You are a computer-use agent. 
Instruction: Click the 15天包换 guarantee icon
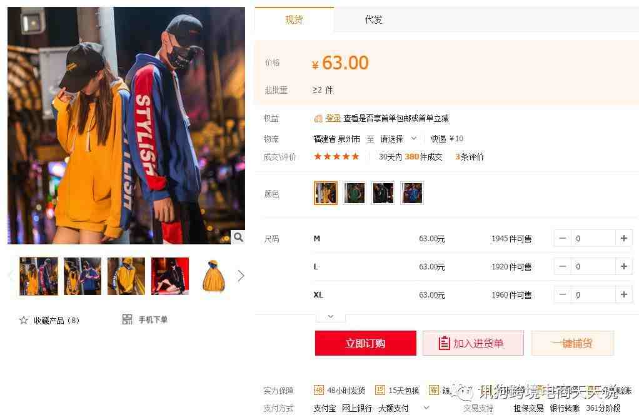(x=380, y=390)
